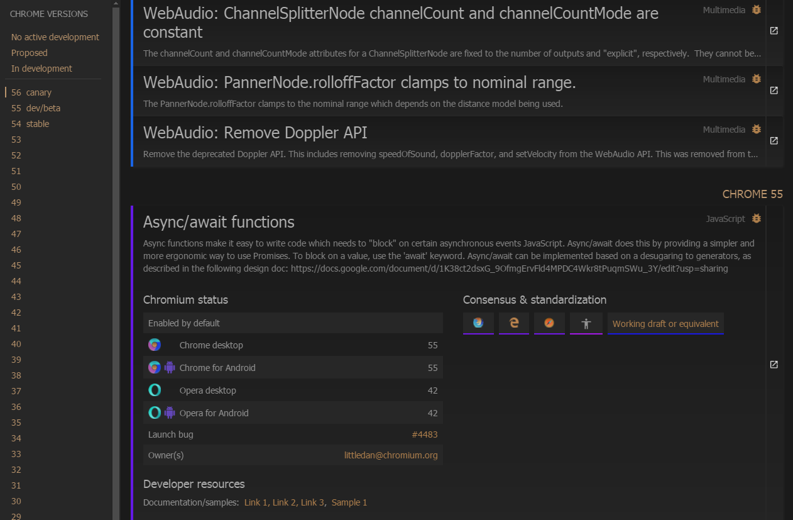The image size is (793, 520).
Task: Jump to 55 dev/beta version
Action: (36, 108)
